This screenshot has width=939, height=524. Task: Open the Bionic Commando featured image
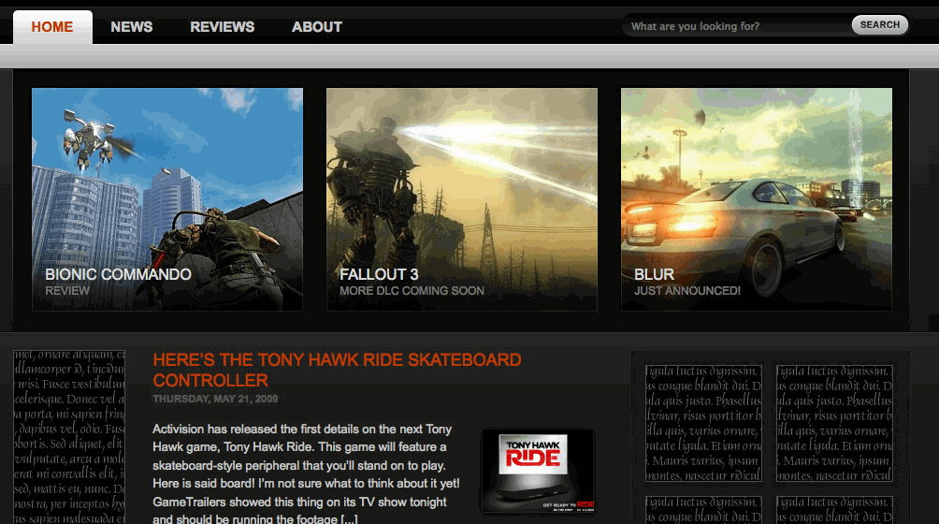(x=167, y=199)
